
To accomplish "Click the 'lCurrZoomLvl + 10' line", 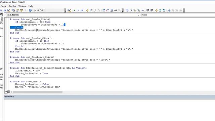I will (x=43, y=25).
